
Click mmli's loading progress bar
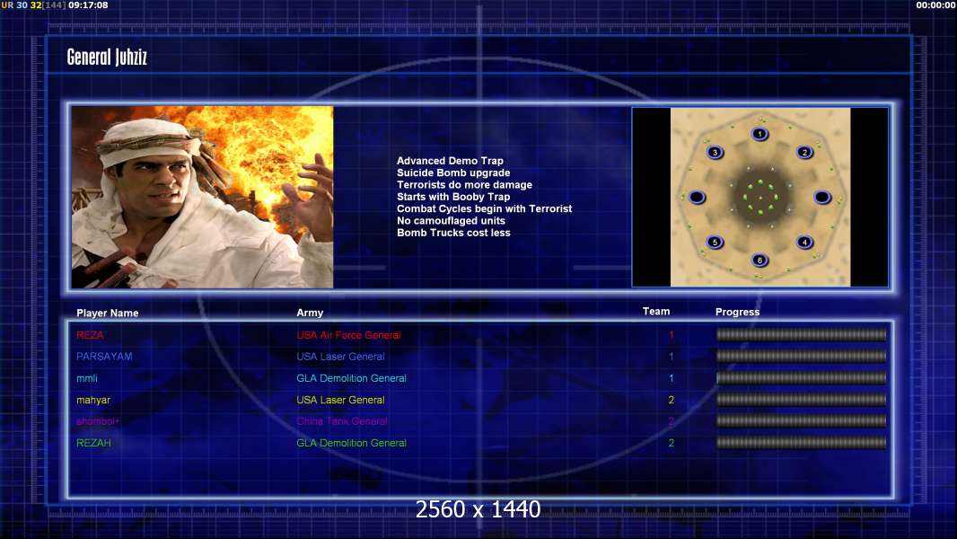(x=801, y=378)
